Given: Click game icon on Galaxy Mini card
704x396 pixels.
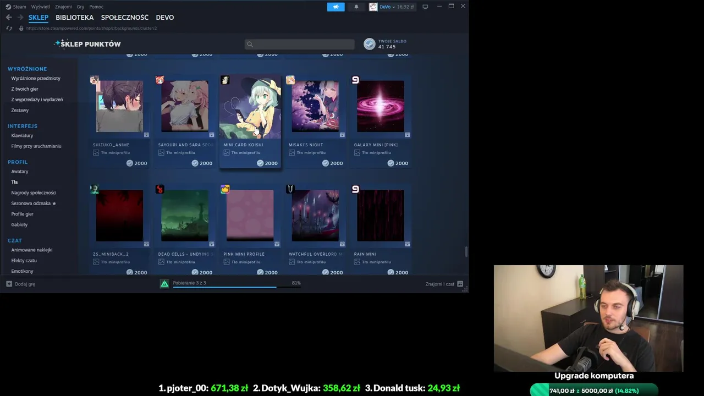Looking at the screenshot, I should tap(355, 80).
